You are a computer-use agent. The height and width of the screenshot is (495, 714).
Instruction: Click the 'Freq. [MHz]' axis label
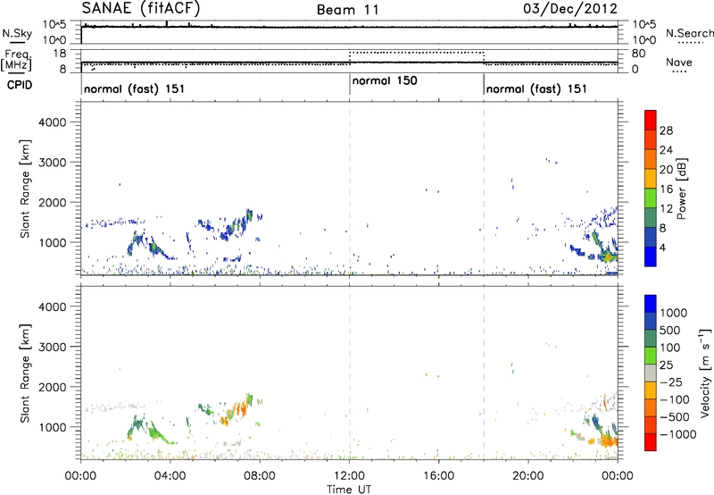17,60
